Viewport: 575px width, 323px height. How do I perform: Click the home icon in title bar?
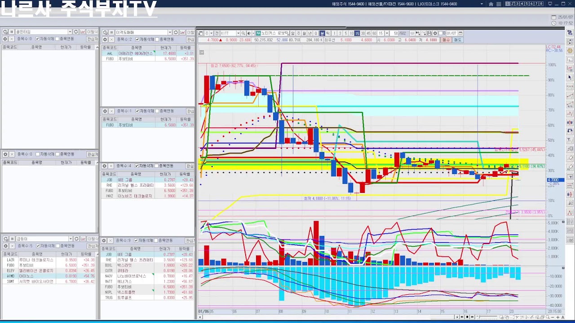click(x=491, y=4)
